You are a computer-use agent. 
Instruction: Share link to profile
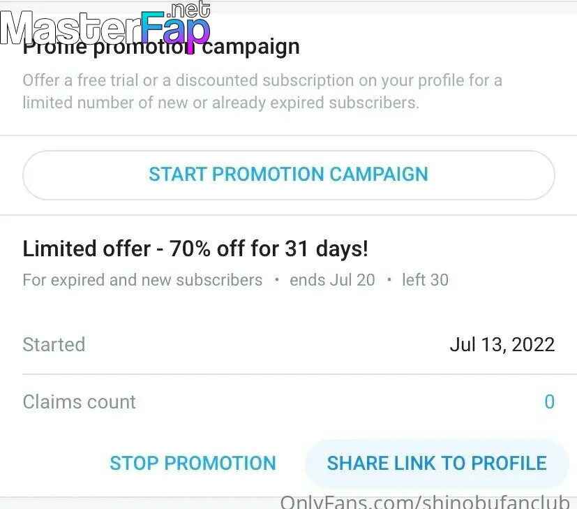click(x=437, y=463)
